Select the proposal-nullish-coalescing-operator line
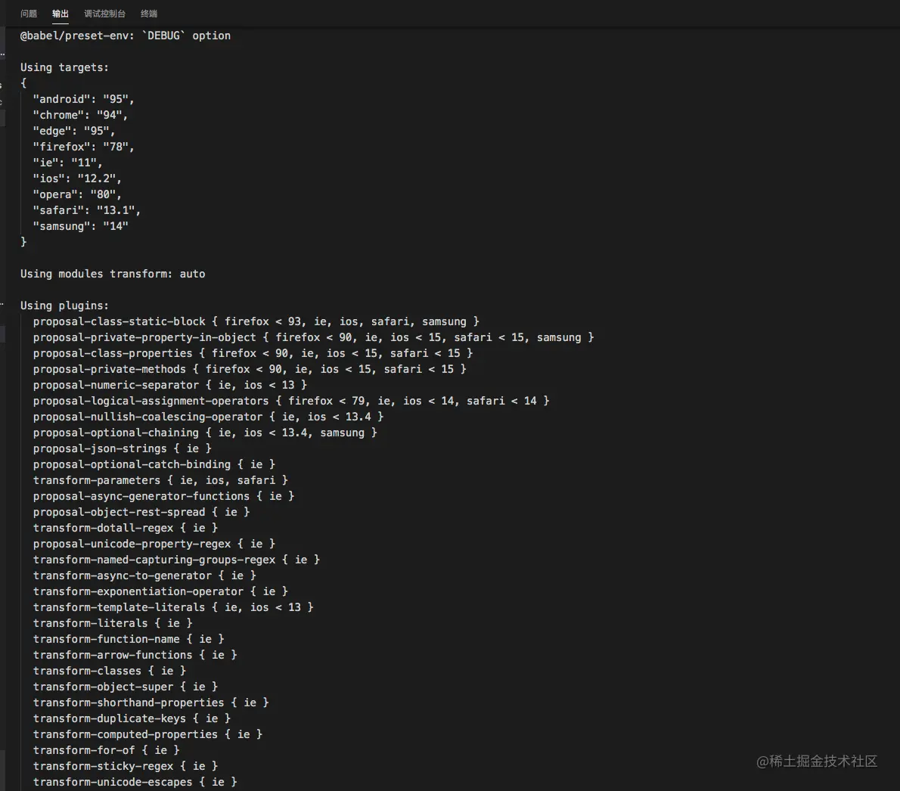Screen dimensions: 900x791 click(208, 417)
